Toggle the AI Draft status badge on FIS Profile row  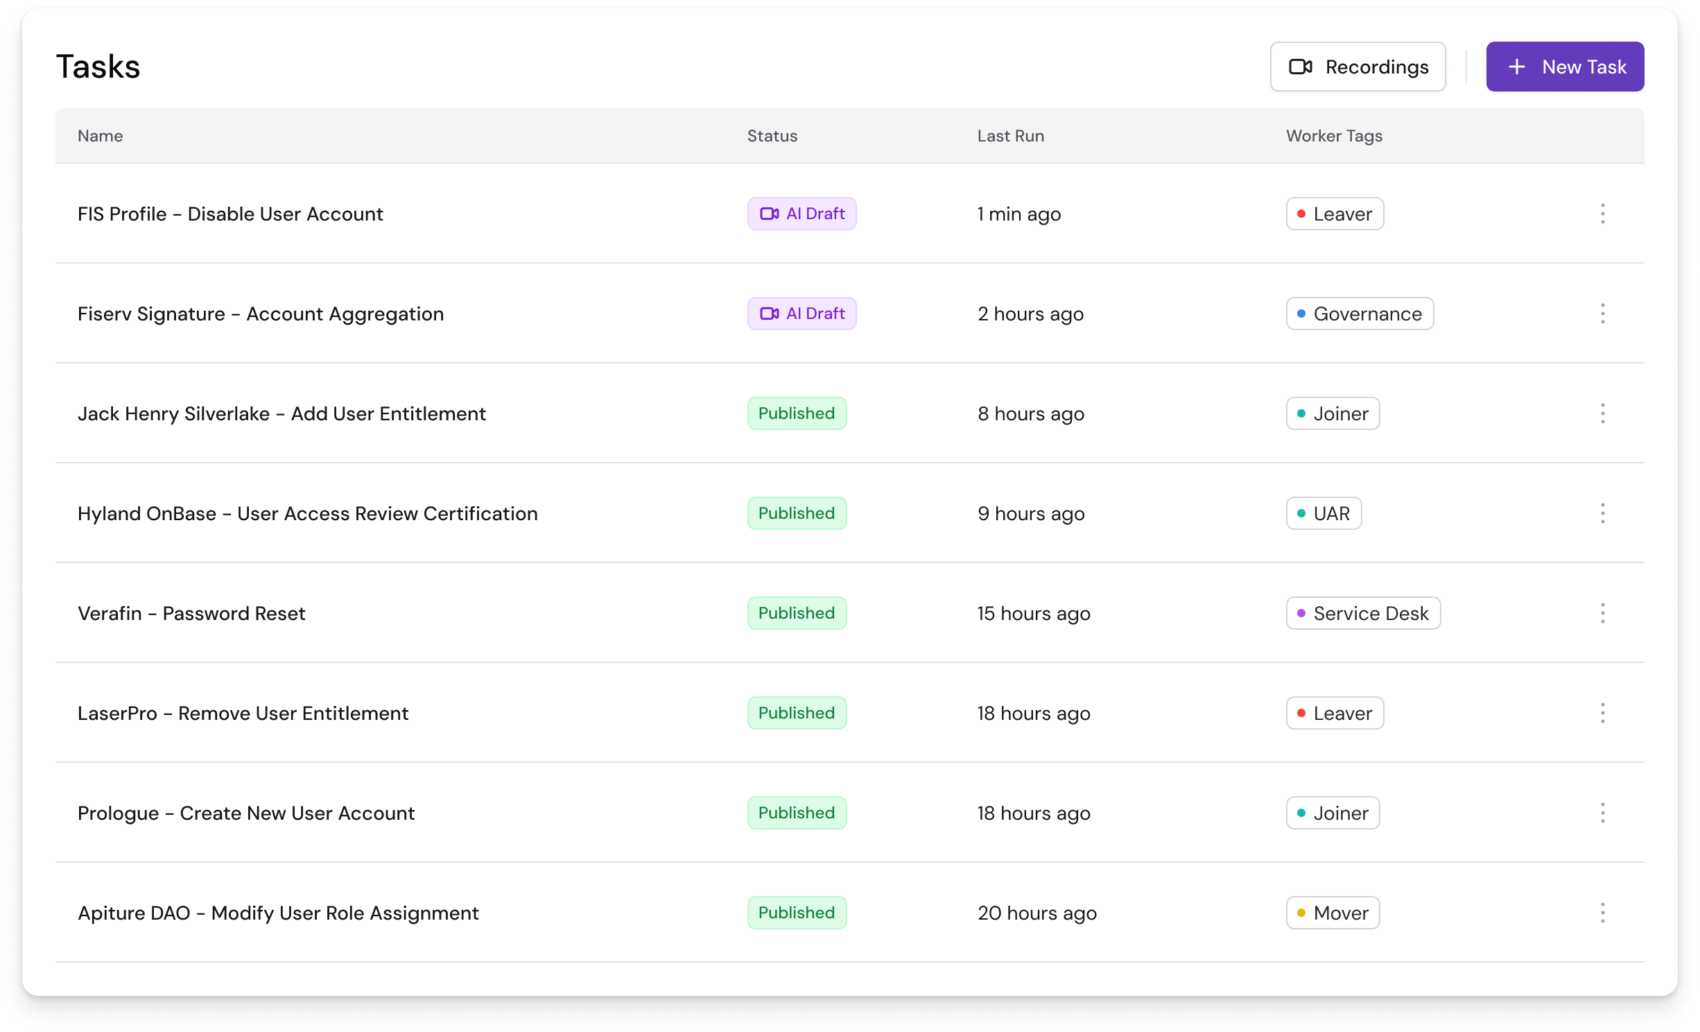point(802,214)
